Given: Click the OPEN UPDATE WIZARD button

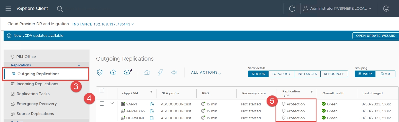Looking at the screenshot, I should pyautogui.click(x=375, y=36).
